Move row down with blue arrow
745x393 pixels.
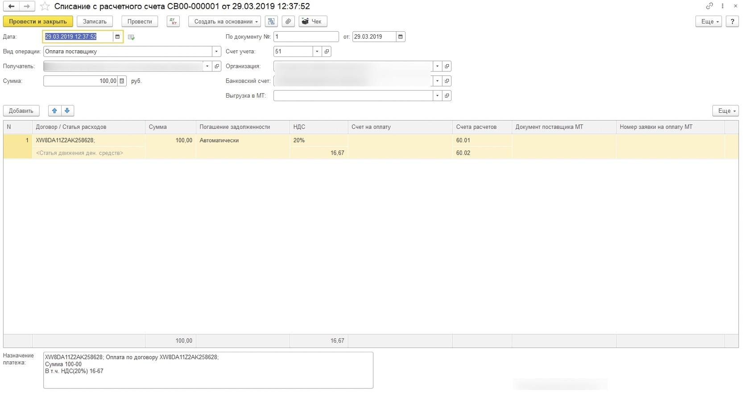click(67, 111)
